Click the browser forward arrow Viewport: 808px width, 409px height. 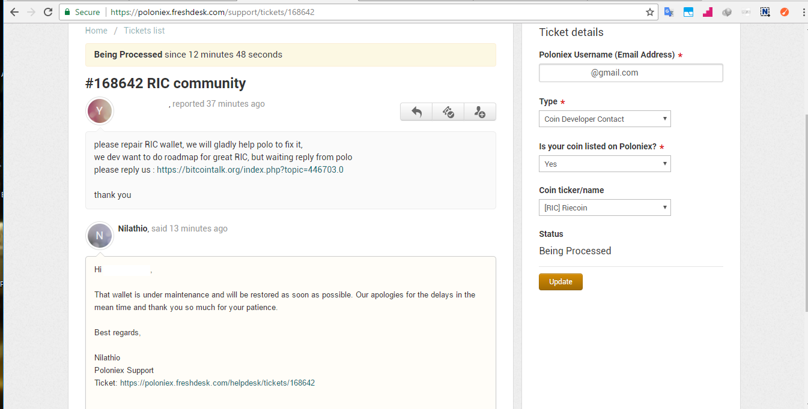click(31, 12)
